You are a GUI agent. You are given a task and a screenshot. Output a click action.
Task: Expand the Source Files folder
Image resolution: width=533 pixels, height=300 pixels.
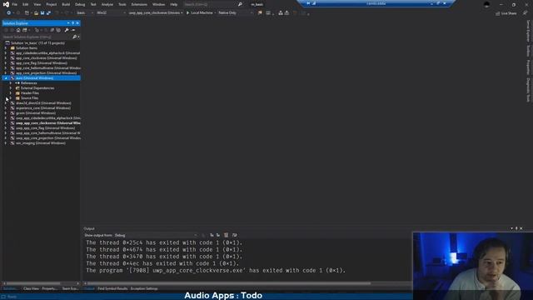point(11,98)
